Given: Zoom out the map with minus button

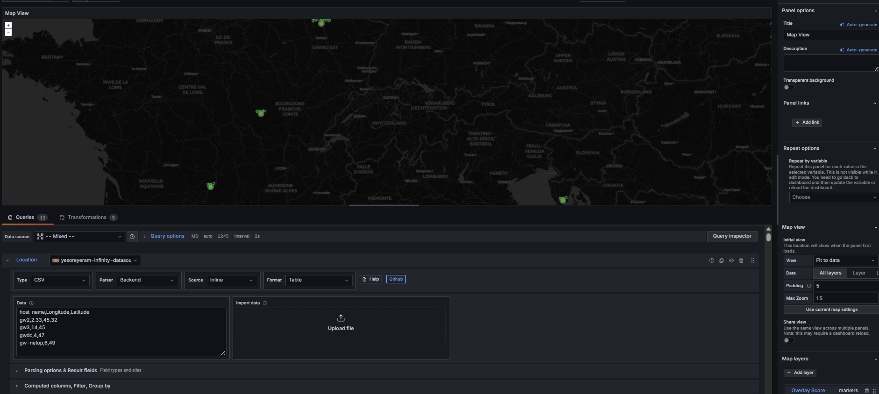Looking at the screenshot, I should [8, 32].
